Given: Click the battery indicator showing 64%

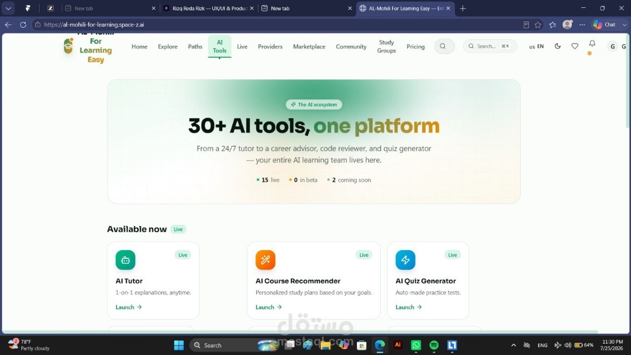Looking at the screenshot, I should tap(584, 345).
